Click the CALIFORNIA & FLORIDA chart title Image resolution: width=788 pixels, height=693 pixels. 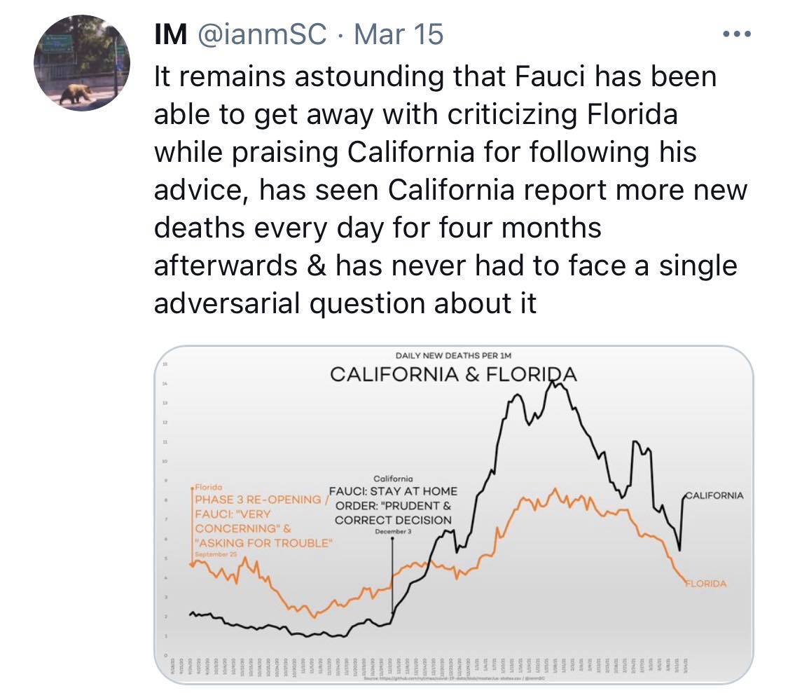[x=453, y=375]
